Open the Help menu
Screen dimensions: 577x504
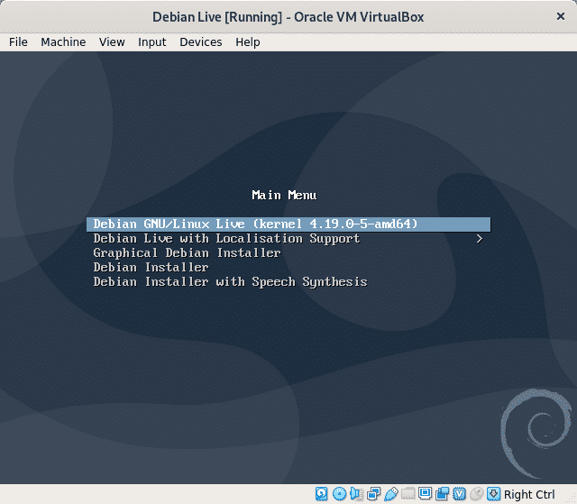coord(248,42)
